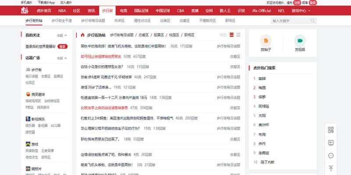Click P图区 under 搞笑趣味
This screenshot has width=351, height=175.
click(x=29, y=107)
